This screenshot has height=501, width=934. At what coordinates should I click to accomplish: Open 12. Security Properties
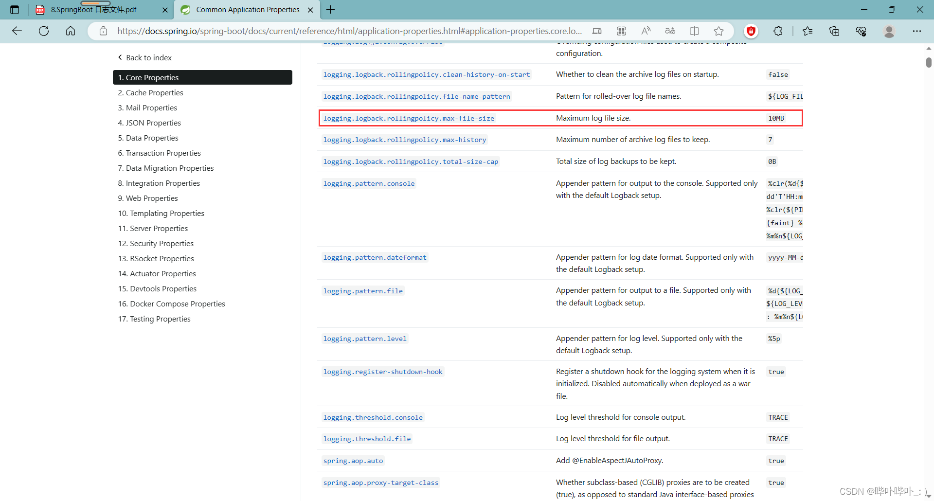click(x=156, y=243)
